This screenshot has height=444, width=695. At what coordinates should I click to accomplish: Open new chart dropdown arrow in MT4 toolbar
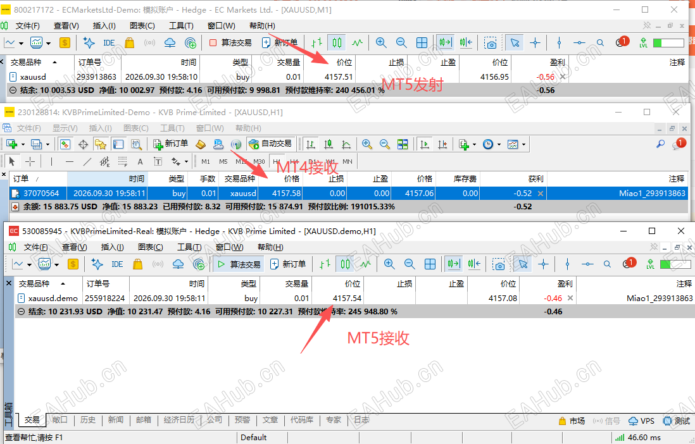pos(23,145)
